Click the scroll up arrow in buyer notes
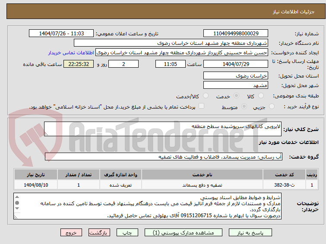 pyautogui.click(x=17, y=197)
